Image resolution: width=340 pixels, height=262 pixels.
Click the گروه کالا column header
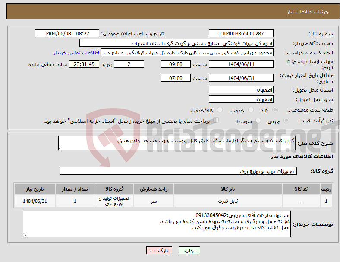coord(114,189)
